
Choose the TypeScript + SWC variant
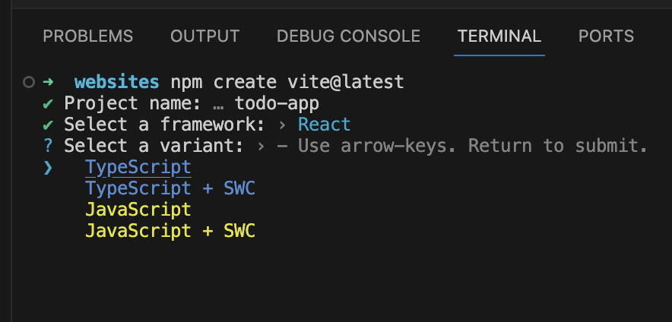[170, 189]
